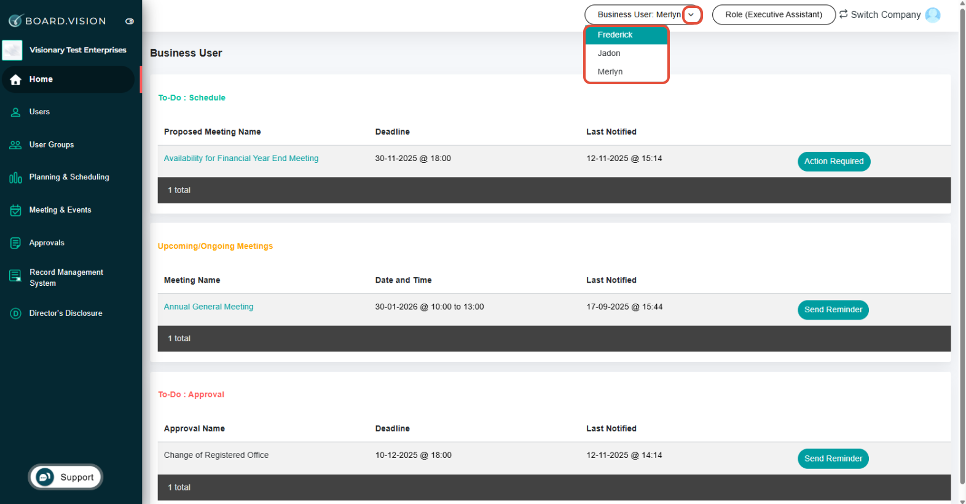Open Availability for Financial Year End Meeting
This screenshot has width=966, height=504.
point(241,159)
